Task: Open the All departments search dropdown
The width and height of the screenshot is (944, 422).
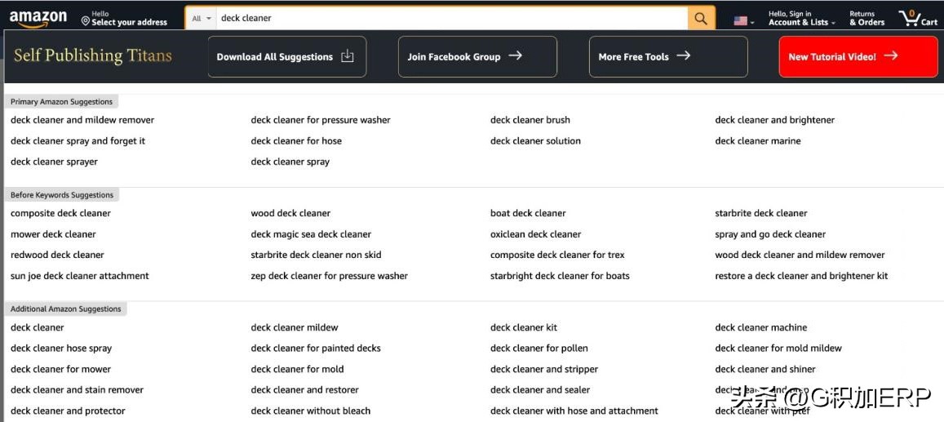Action: click(201, 18)
